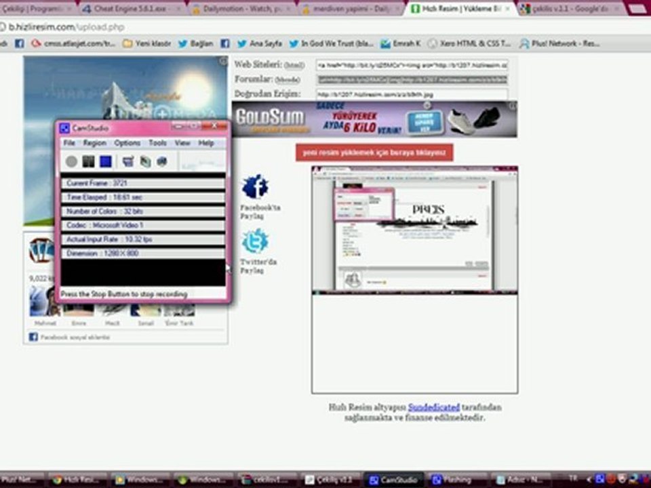Viewport: 651px width, 488px height.
Task: Open the Emrah K bookmark
Action: coord(401,43)
